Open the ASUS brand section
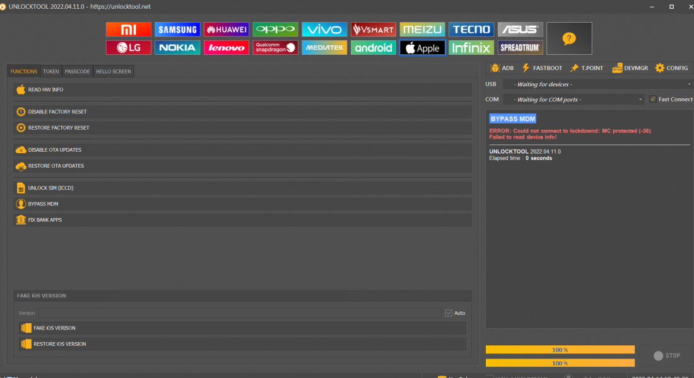694x378 pixels. [520, 29]
